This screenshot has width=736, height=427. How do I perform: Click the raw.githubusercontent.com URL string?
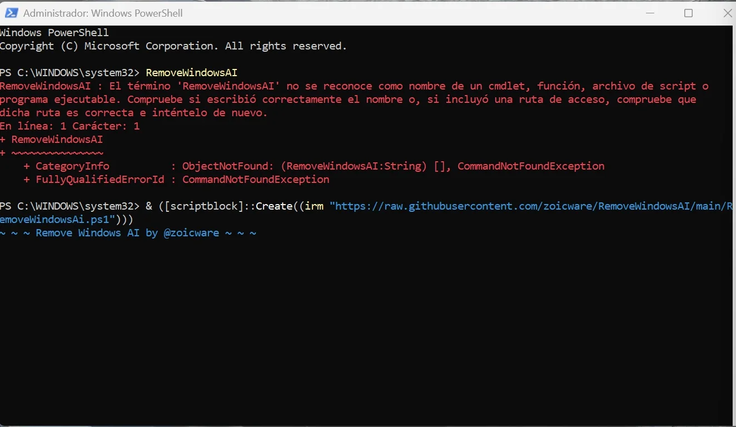point(531,206)
